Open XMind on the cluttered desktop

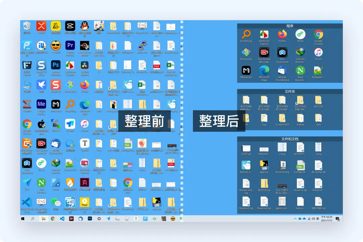pos(41,26)
